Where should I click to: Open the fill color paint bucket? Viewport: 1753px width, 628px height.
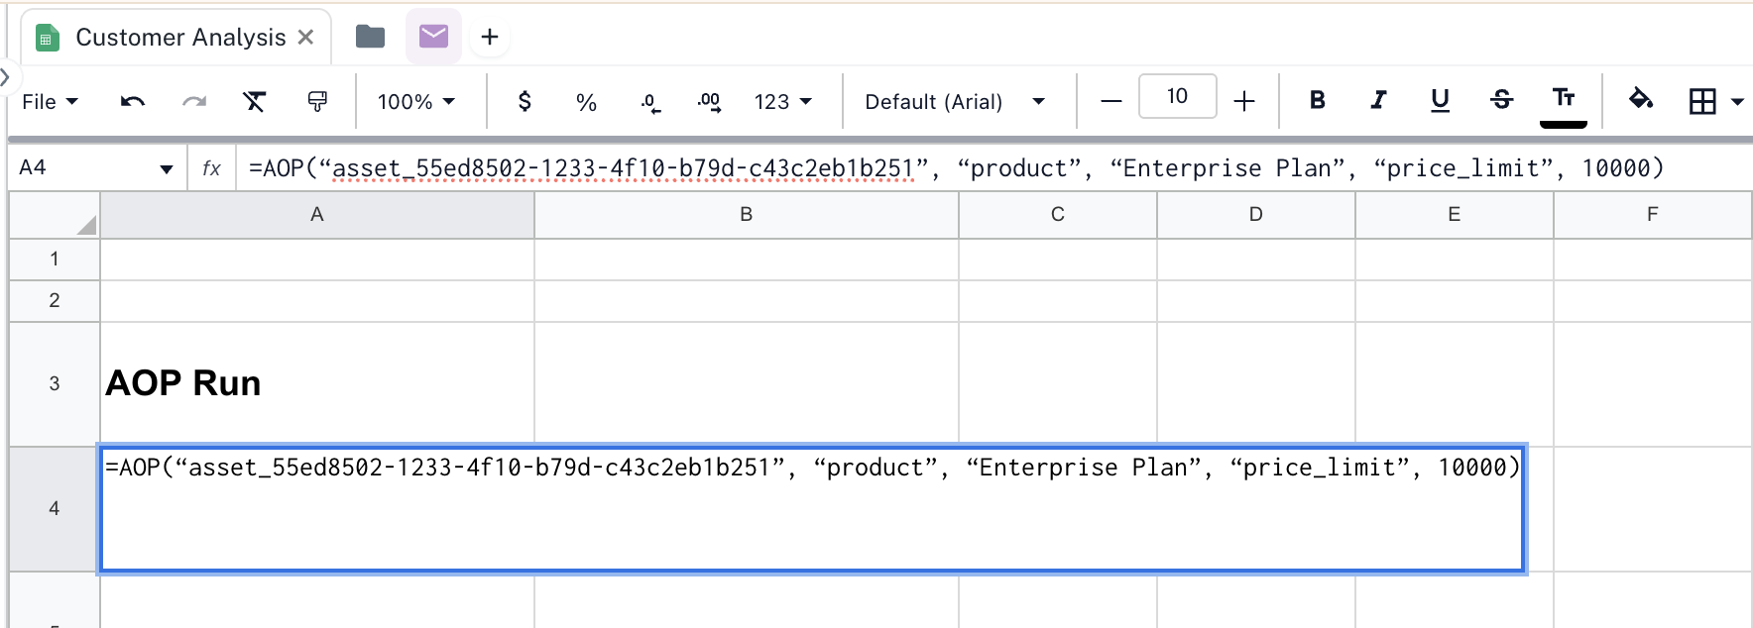(x=1641, y=99)
